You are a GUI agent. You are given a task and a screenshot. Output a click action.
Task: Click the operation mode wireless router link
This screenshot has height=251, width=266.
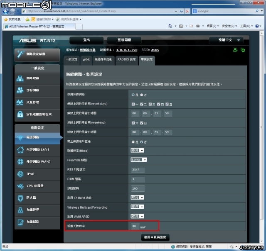(88, 50)
